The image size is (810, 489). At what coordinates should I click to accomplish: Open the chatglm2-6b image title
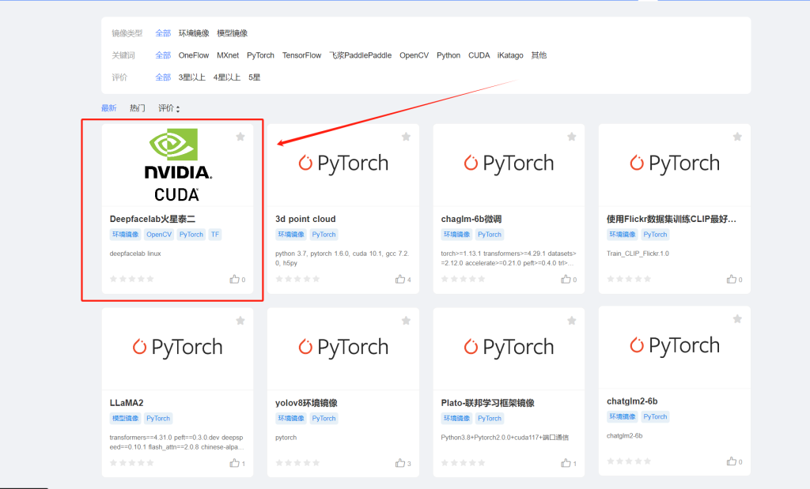(x=632, y=401)
